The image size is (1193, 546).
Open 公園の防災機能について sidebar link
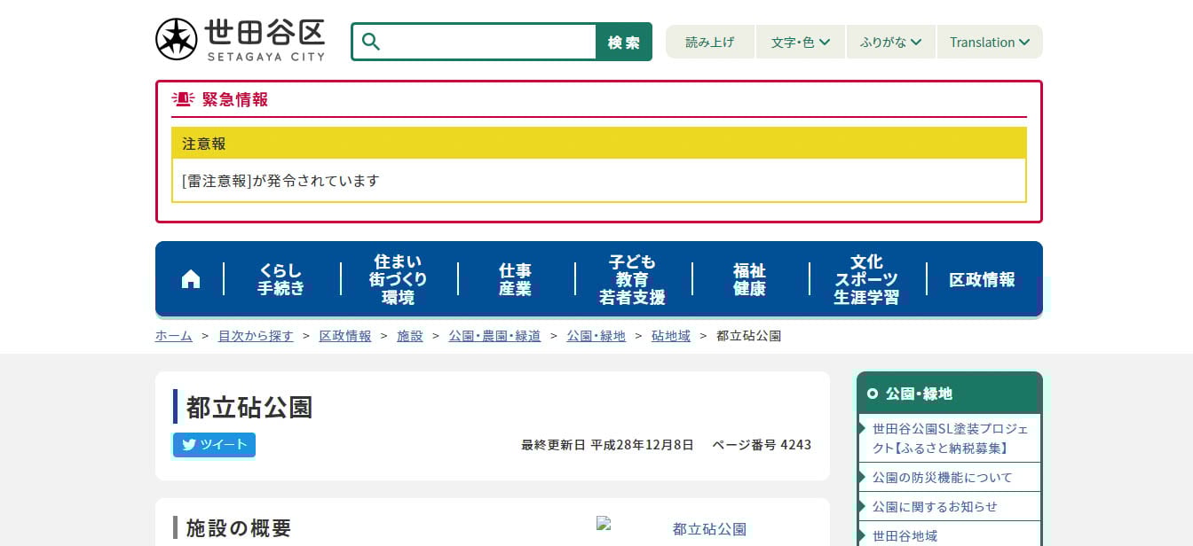942,477
